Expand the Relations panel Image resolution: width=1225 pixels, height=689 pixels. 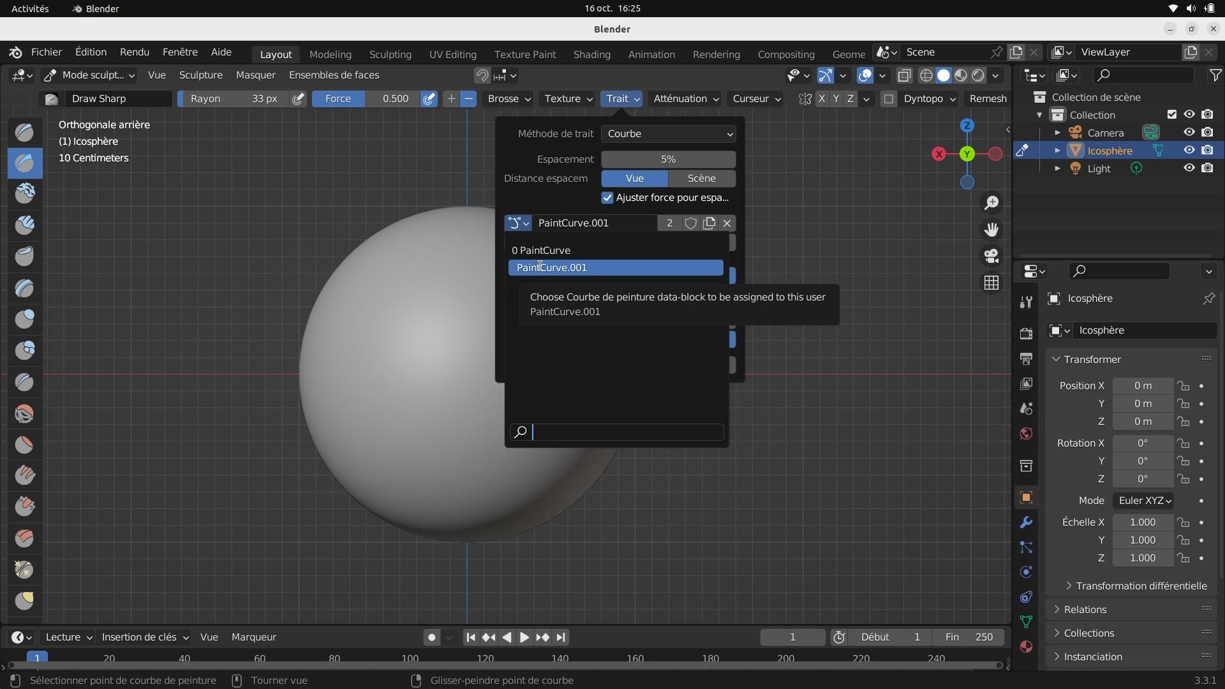click(1084, 610)
